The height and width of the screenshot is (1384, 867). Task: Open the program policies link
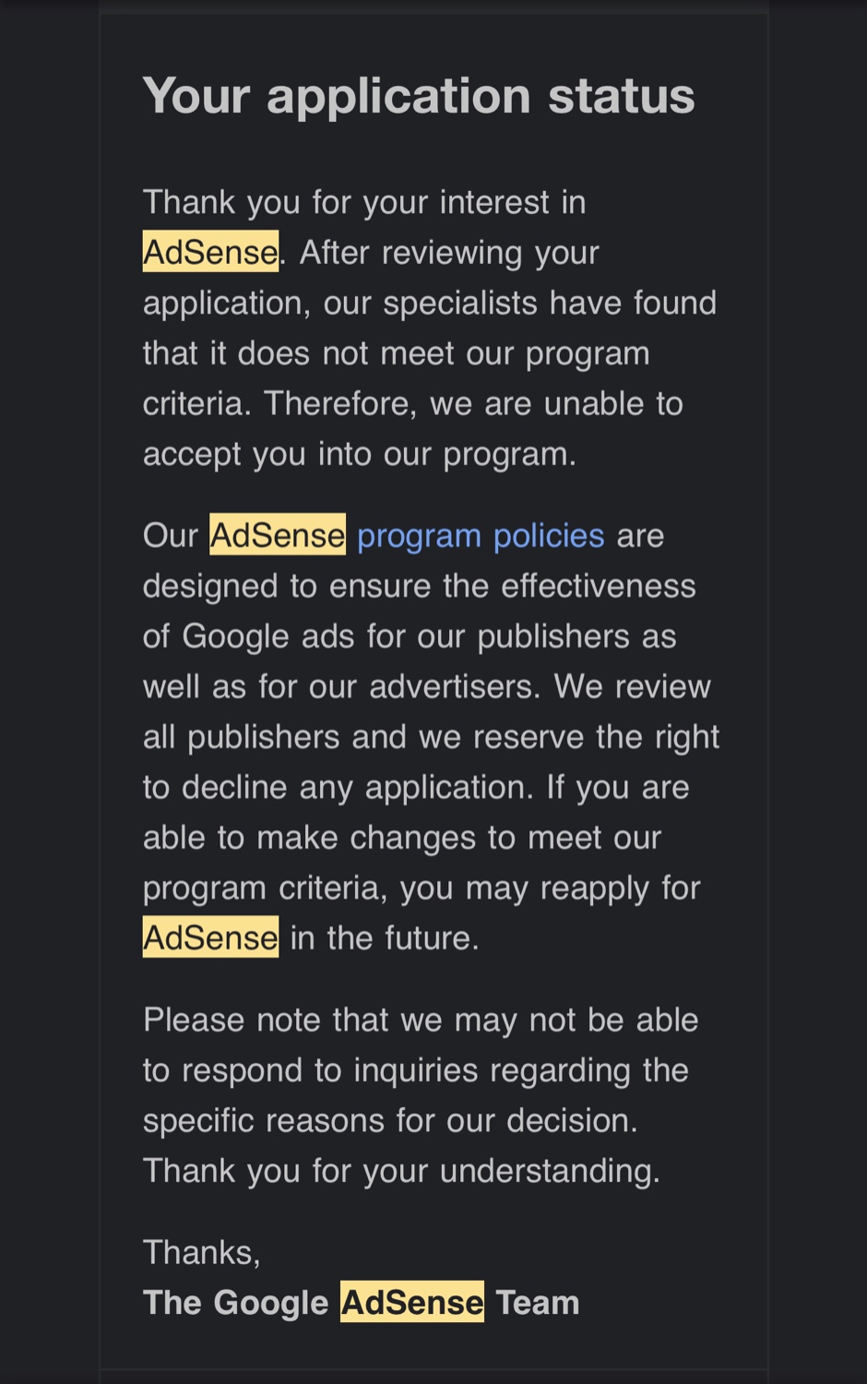(481, 535)
